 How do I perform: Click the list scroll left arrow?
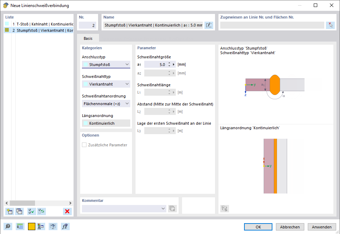tap(7, 203)
